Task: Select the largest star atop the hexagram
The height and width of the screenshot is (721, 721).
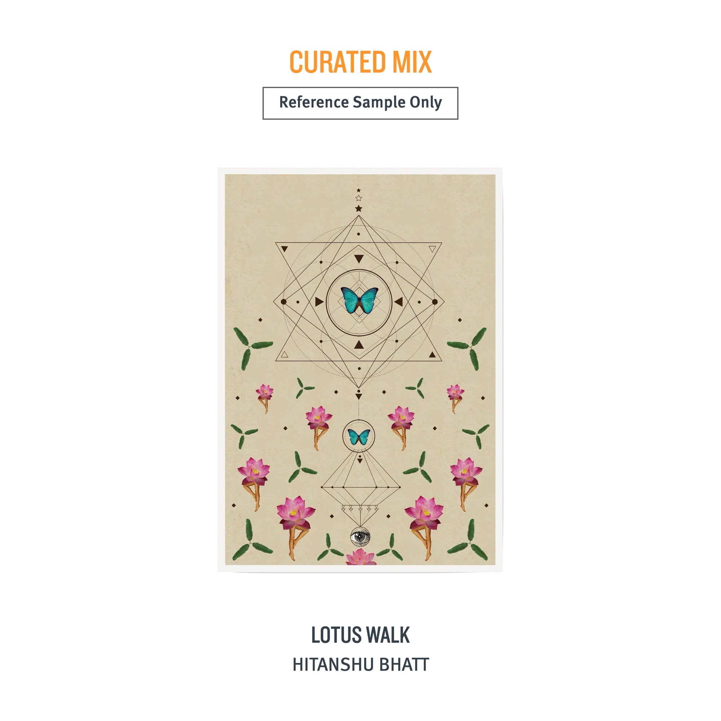Action: (x=359, y=209)
